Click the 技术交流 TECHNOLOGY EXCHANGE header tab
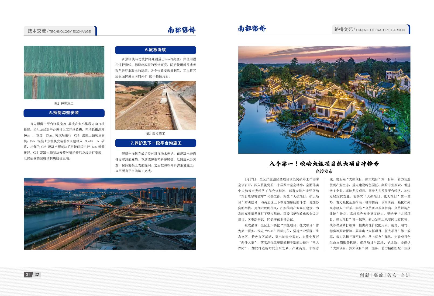The width and height of the screenshot is (434, 296). 60,31
